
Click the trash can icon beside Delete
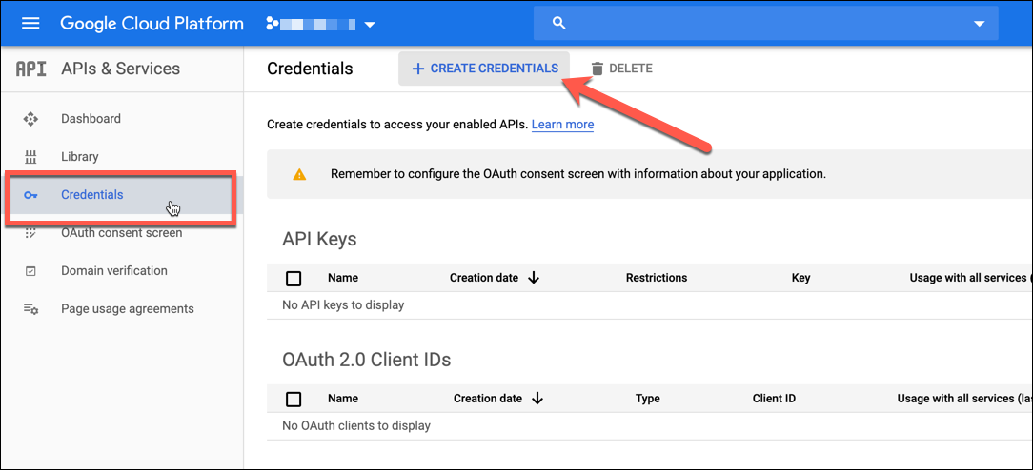[x=597, y=69]
